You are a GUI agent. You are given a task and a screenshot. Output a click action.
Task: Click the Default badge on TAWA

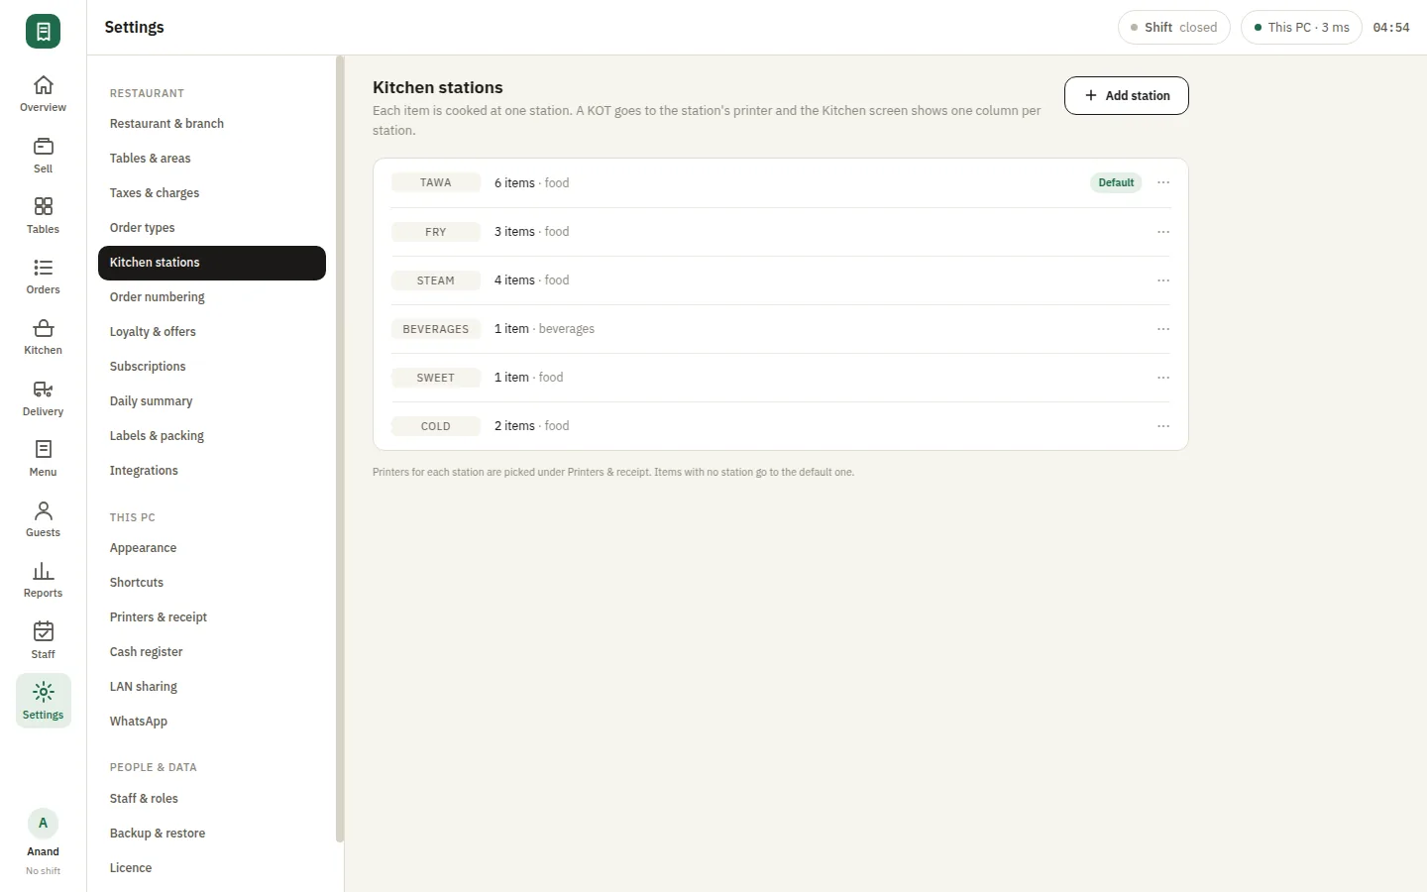[x=1116, y=182]
